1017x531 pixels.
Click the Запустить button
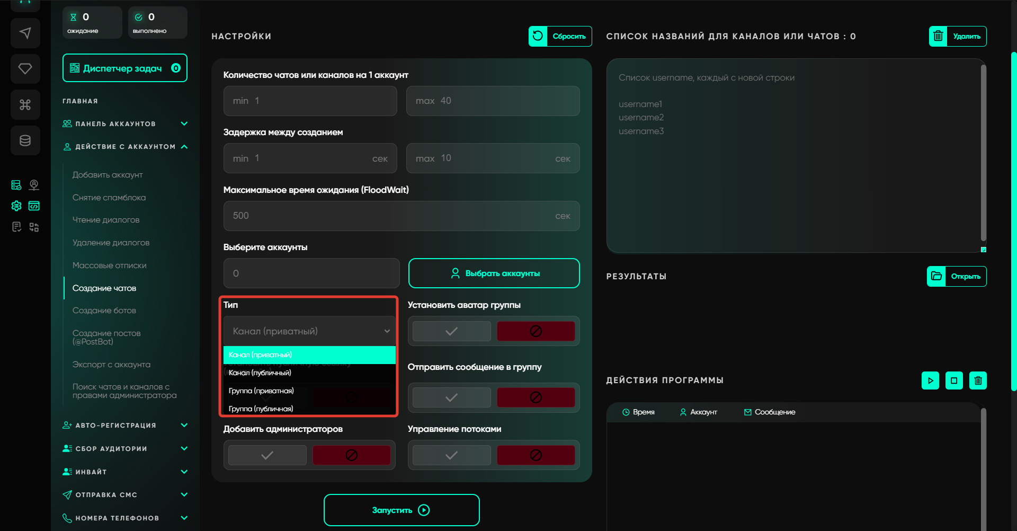pos(402,510)
